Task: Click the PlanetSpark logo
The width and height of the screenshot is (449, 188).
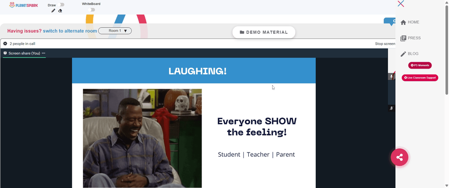Action: [x=23, y=5]
